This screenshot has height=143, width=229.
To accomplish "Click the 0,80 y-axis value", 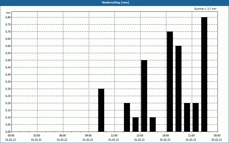I will (8, 17).
